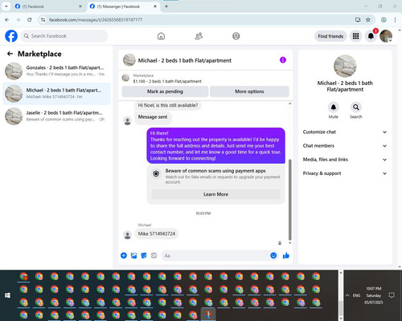Viewport: 402px width, 321px height.
Task: Mute the conversation using the bell icon
Action: [334, 108]
